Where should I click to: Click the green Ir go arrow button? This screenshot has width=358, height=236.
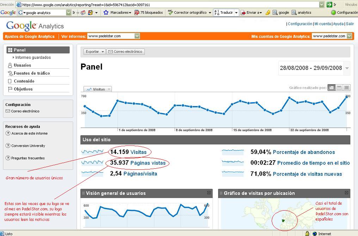click(329, 5)
